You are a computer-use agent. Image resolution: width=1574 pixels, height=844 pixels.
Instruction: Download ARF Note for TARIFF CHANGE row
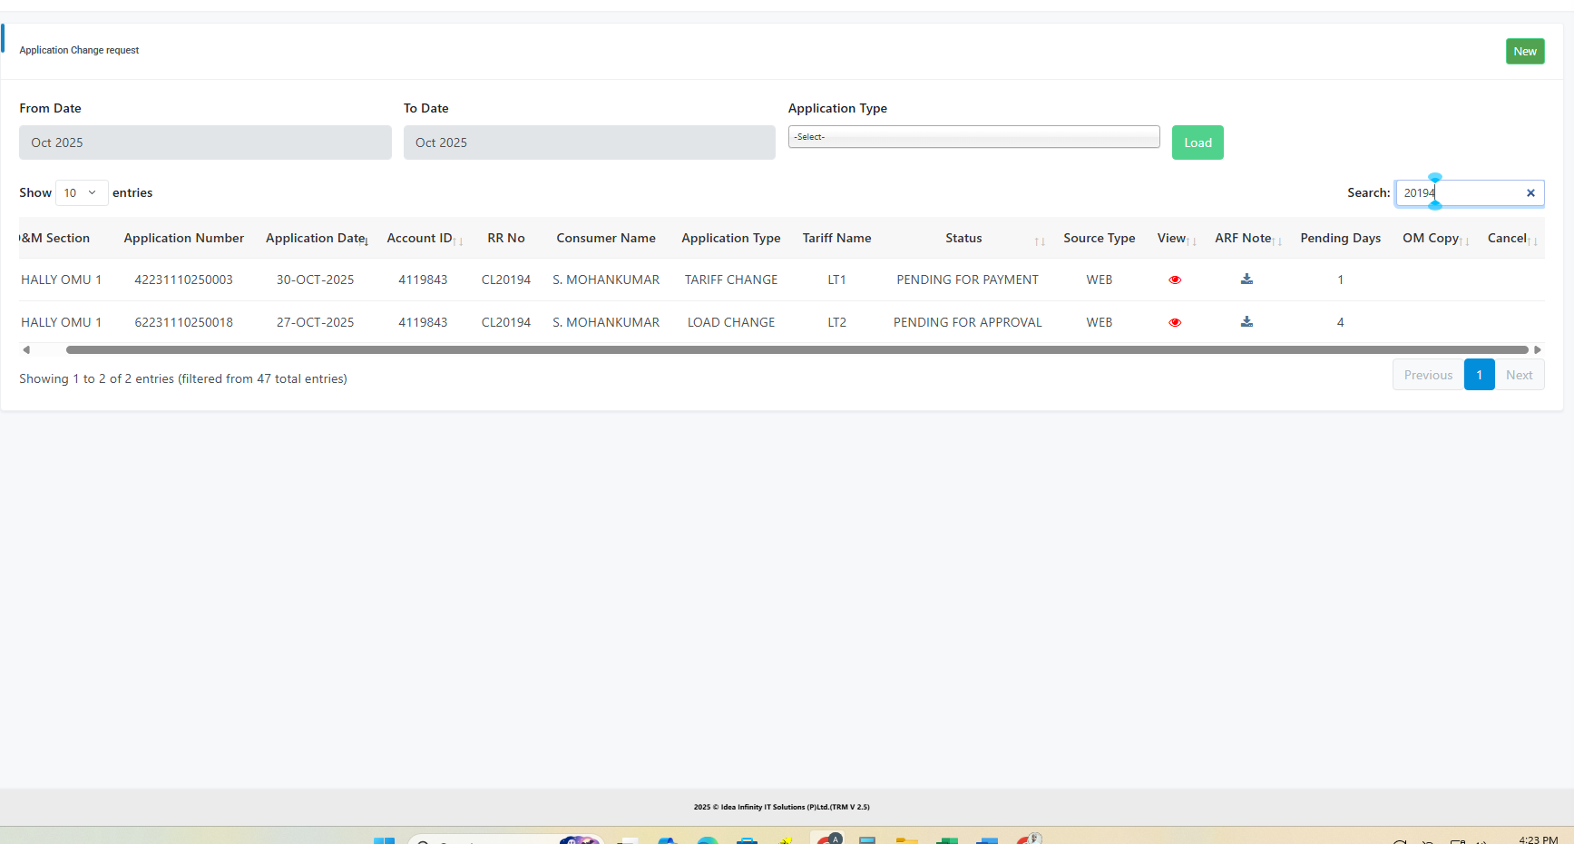pos(1246,280)
